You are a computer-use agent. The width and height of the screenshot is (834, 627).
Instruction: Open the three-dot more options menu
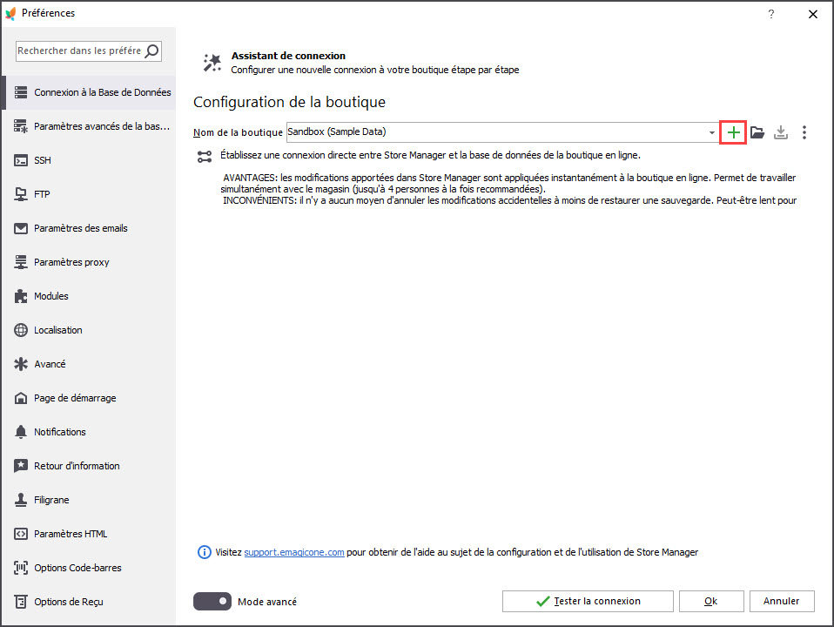(x=804, y=132)
